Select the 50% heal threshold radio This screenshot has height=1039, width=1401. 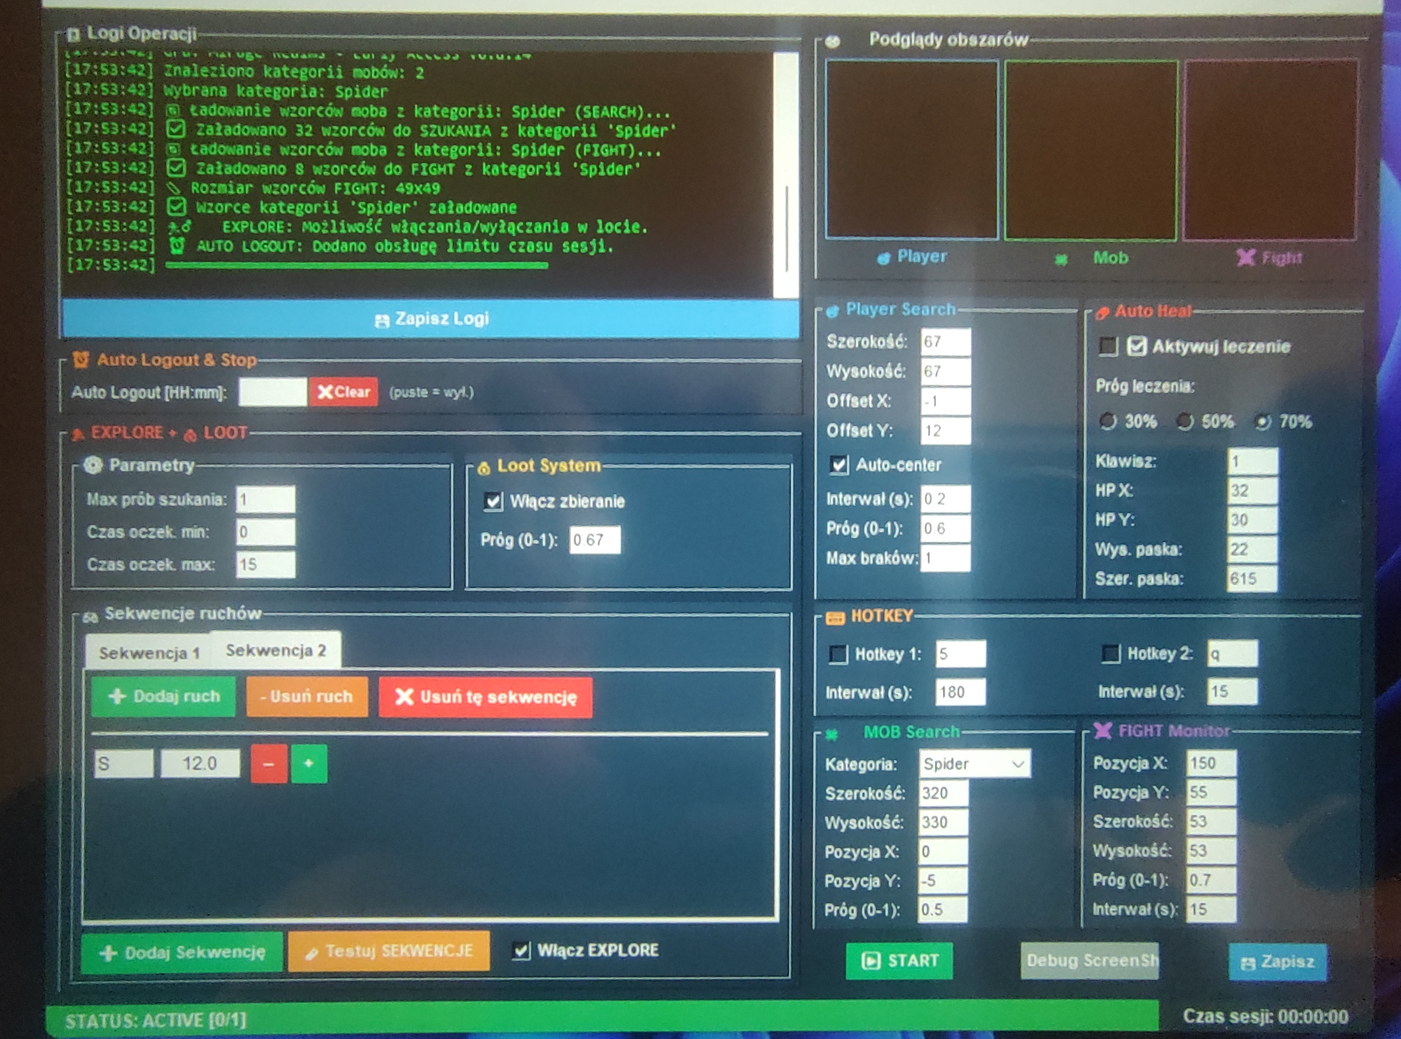1185,421
